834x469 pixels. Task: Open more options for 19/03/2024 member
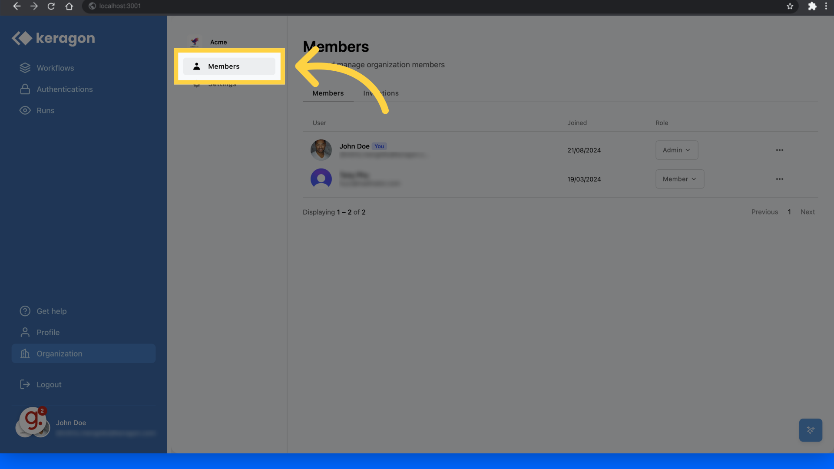click(x=780, y=179)
